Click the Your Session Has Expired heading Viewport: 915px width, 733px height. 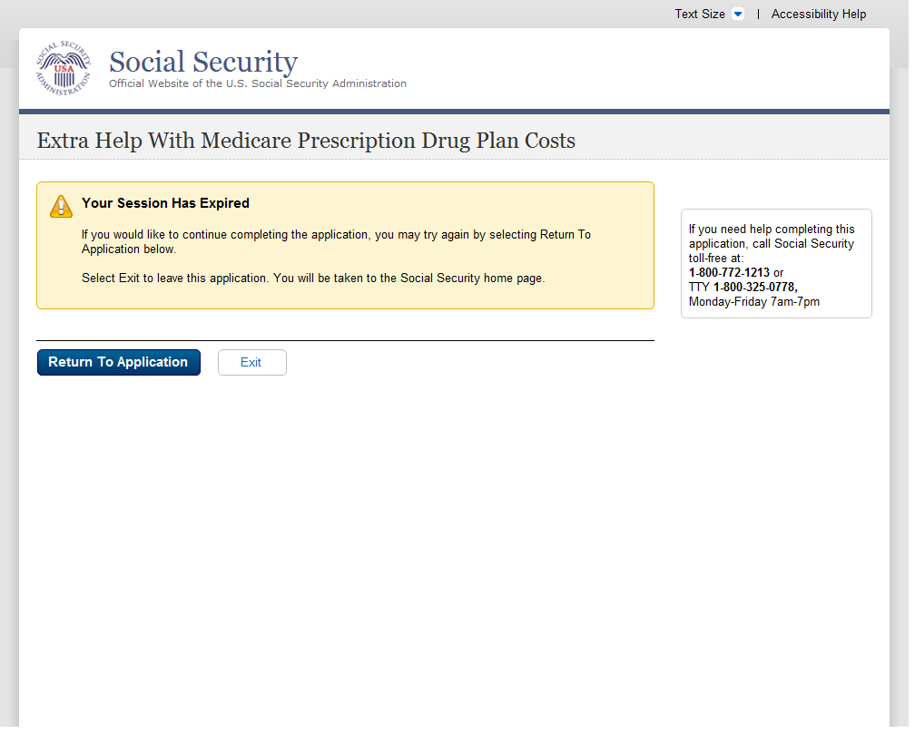click(165, 203)
